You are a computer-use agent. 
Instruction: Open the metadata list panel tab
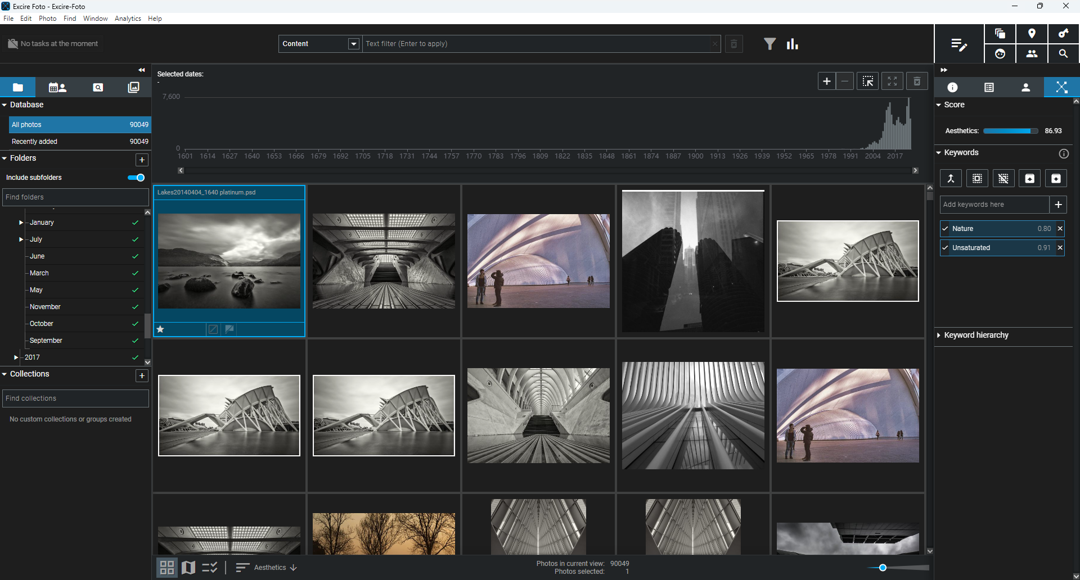989,87
